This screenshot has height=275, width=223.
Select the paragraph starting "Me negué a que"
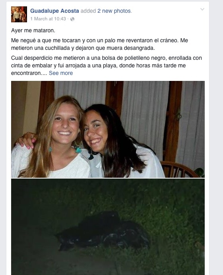point(99,44)
